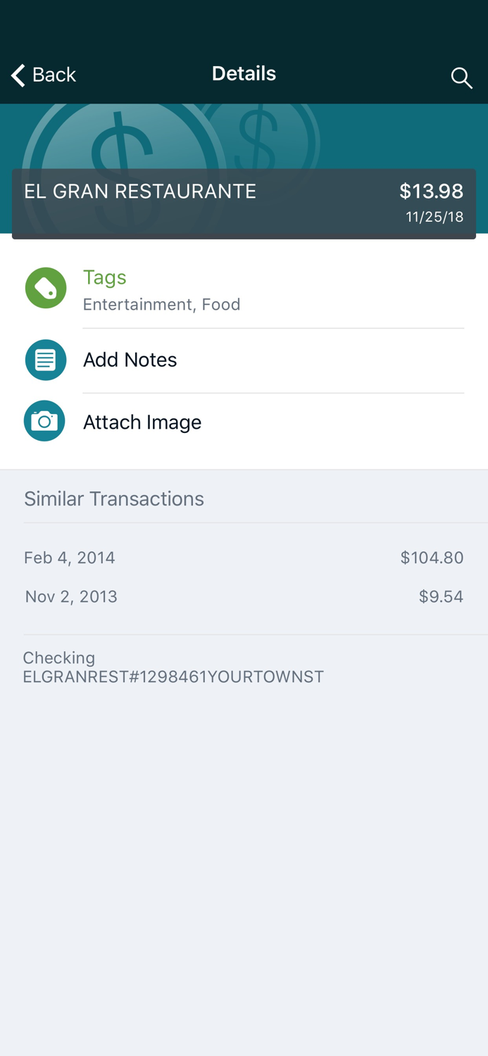Choose the Attach Image label
Screen dimensions: 488x1056
tap(142, 422)
